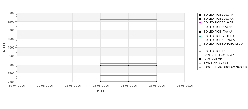This screenshot has width=248, height=109.
Task: Select the BOILED RICE SONA BOILED AP legend entry
Action: [x=221, y=45]
